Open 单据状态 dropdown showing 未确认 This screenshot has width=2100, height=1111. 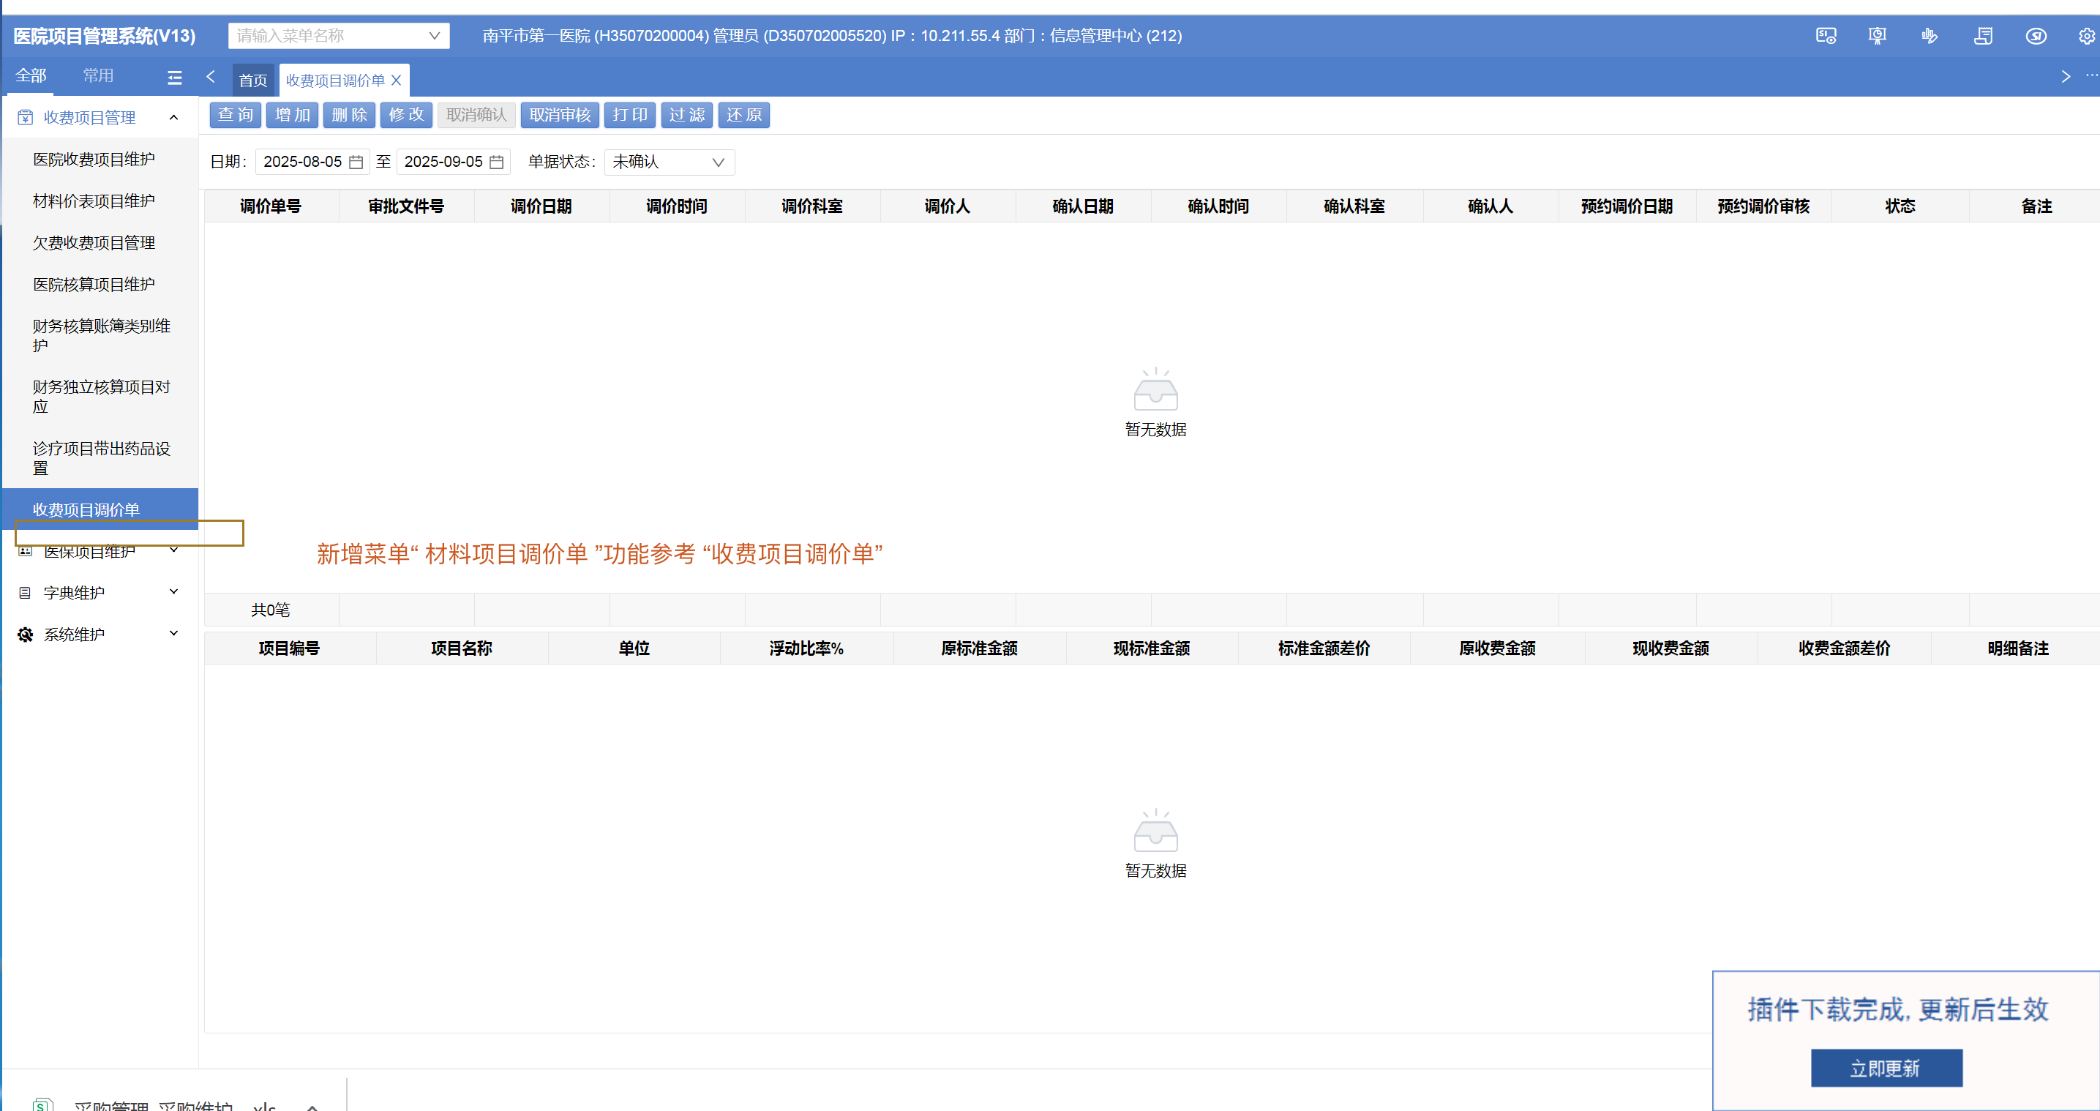click(x=669, y=162)
